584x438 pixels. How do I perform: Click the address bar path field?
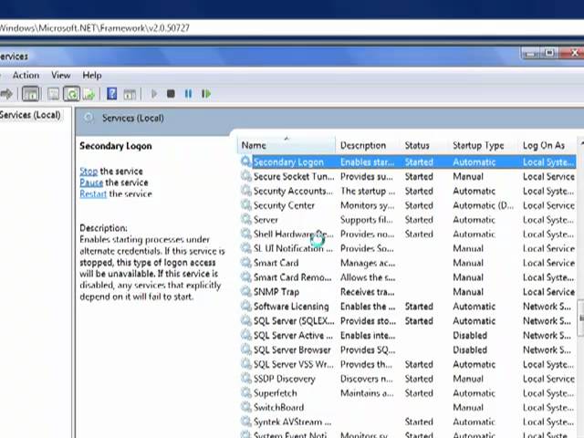[292, 28]
